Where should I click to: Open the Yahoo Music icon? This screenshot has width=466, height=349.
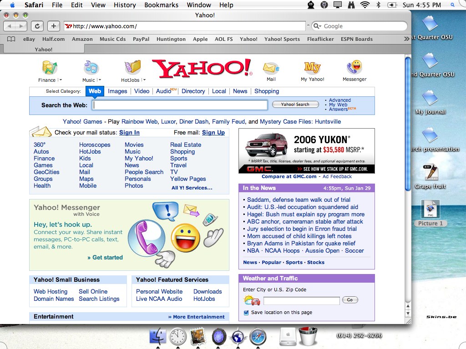coord(91,67)
